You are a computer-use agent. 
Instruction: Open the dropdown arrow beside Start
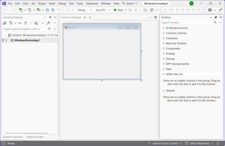(125, 10)
